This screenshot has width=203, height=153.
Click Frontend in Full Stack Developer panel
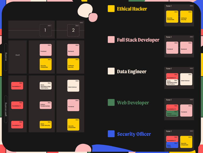point(172,48)
